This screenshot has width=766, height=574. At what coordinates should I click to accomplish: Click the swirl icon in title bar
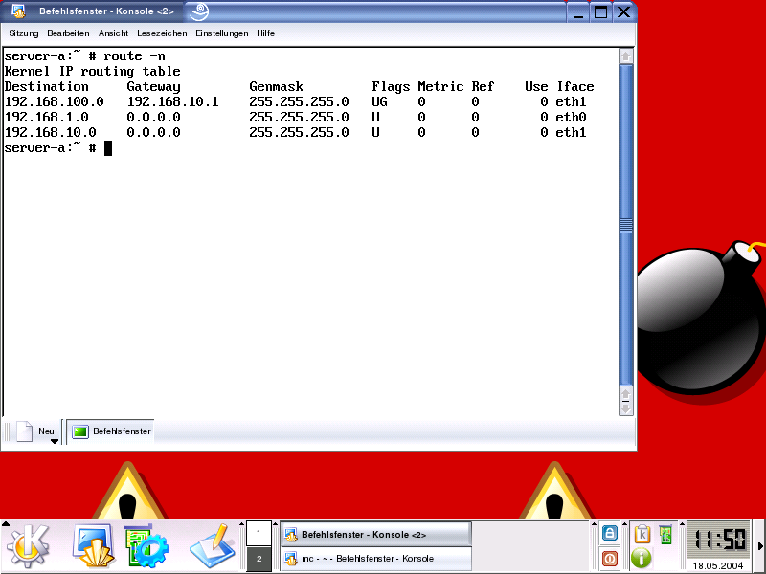click(x=199, y=11)
